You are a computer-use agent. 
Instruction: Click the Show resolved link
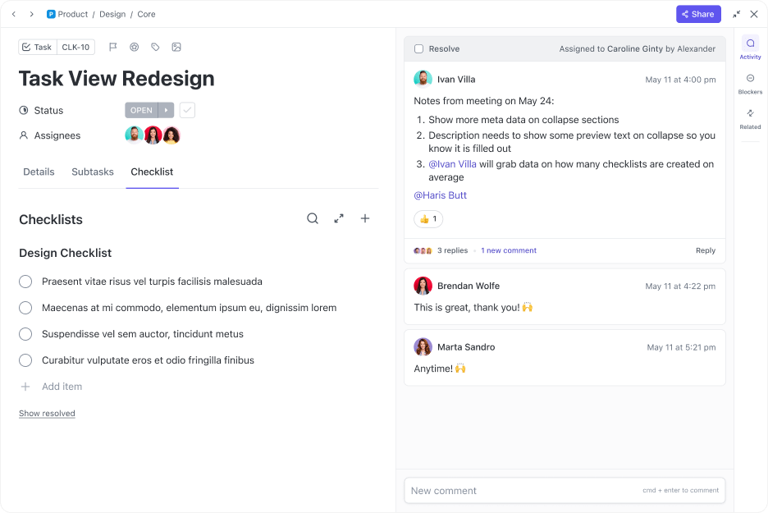[x=47, y=413]
